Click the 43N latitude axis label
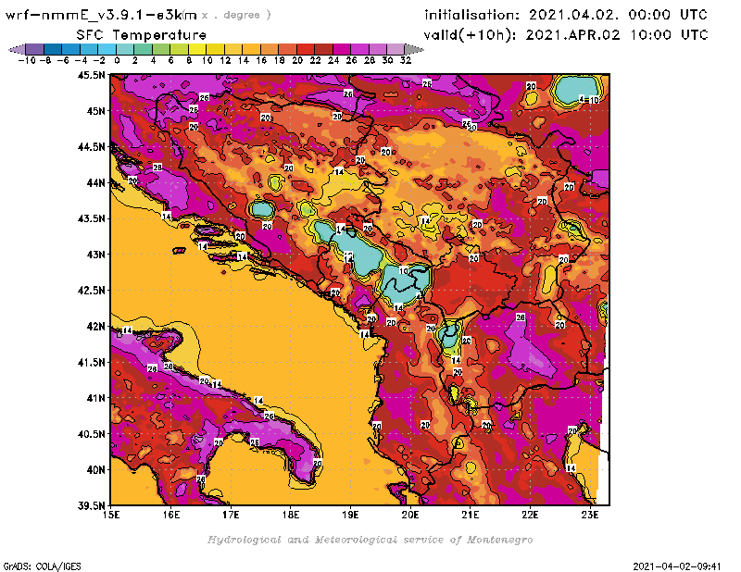Viewport: 741px width, 572px height. [95, 255]
